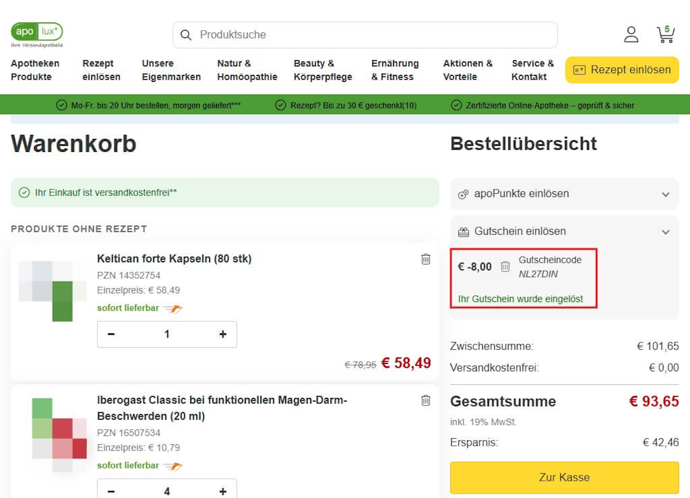Click checkmark icon beside free shipping notice
Image resolution: width=690 pixels, height=498 pixels.
coord(24,193)
